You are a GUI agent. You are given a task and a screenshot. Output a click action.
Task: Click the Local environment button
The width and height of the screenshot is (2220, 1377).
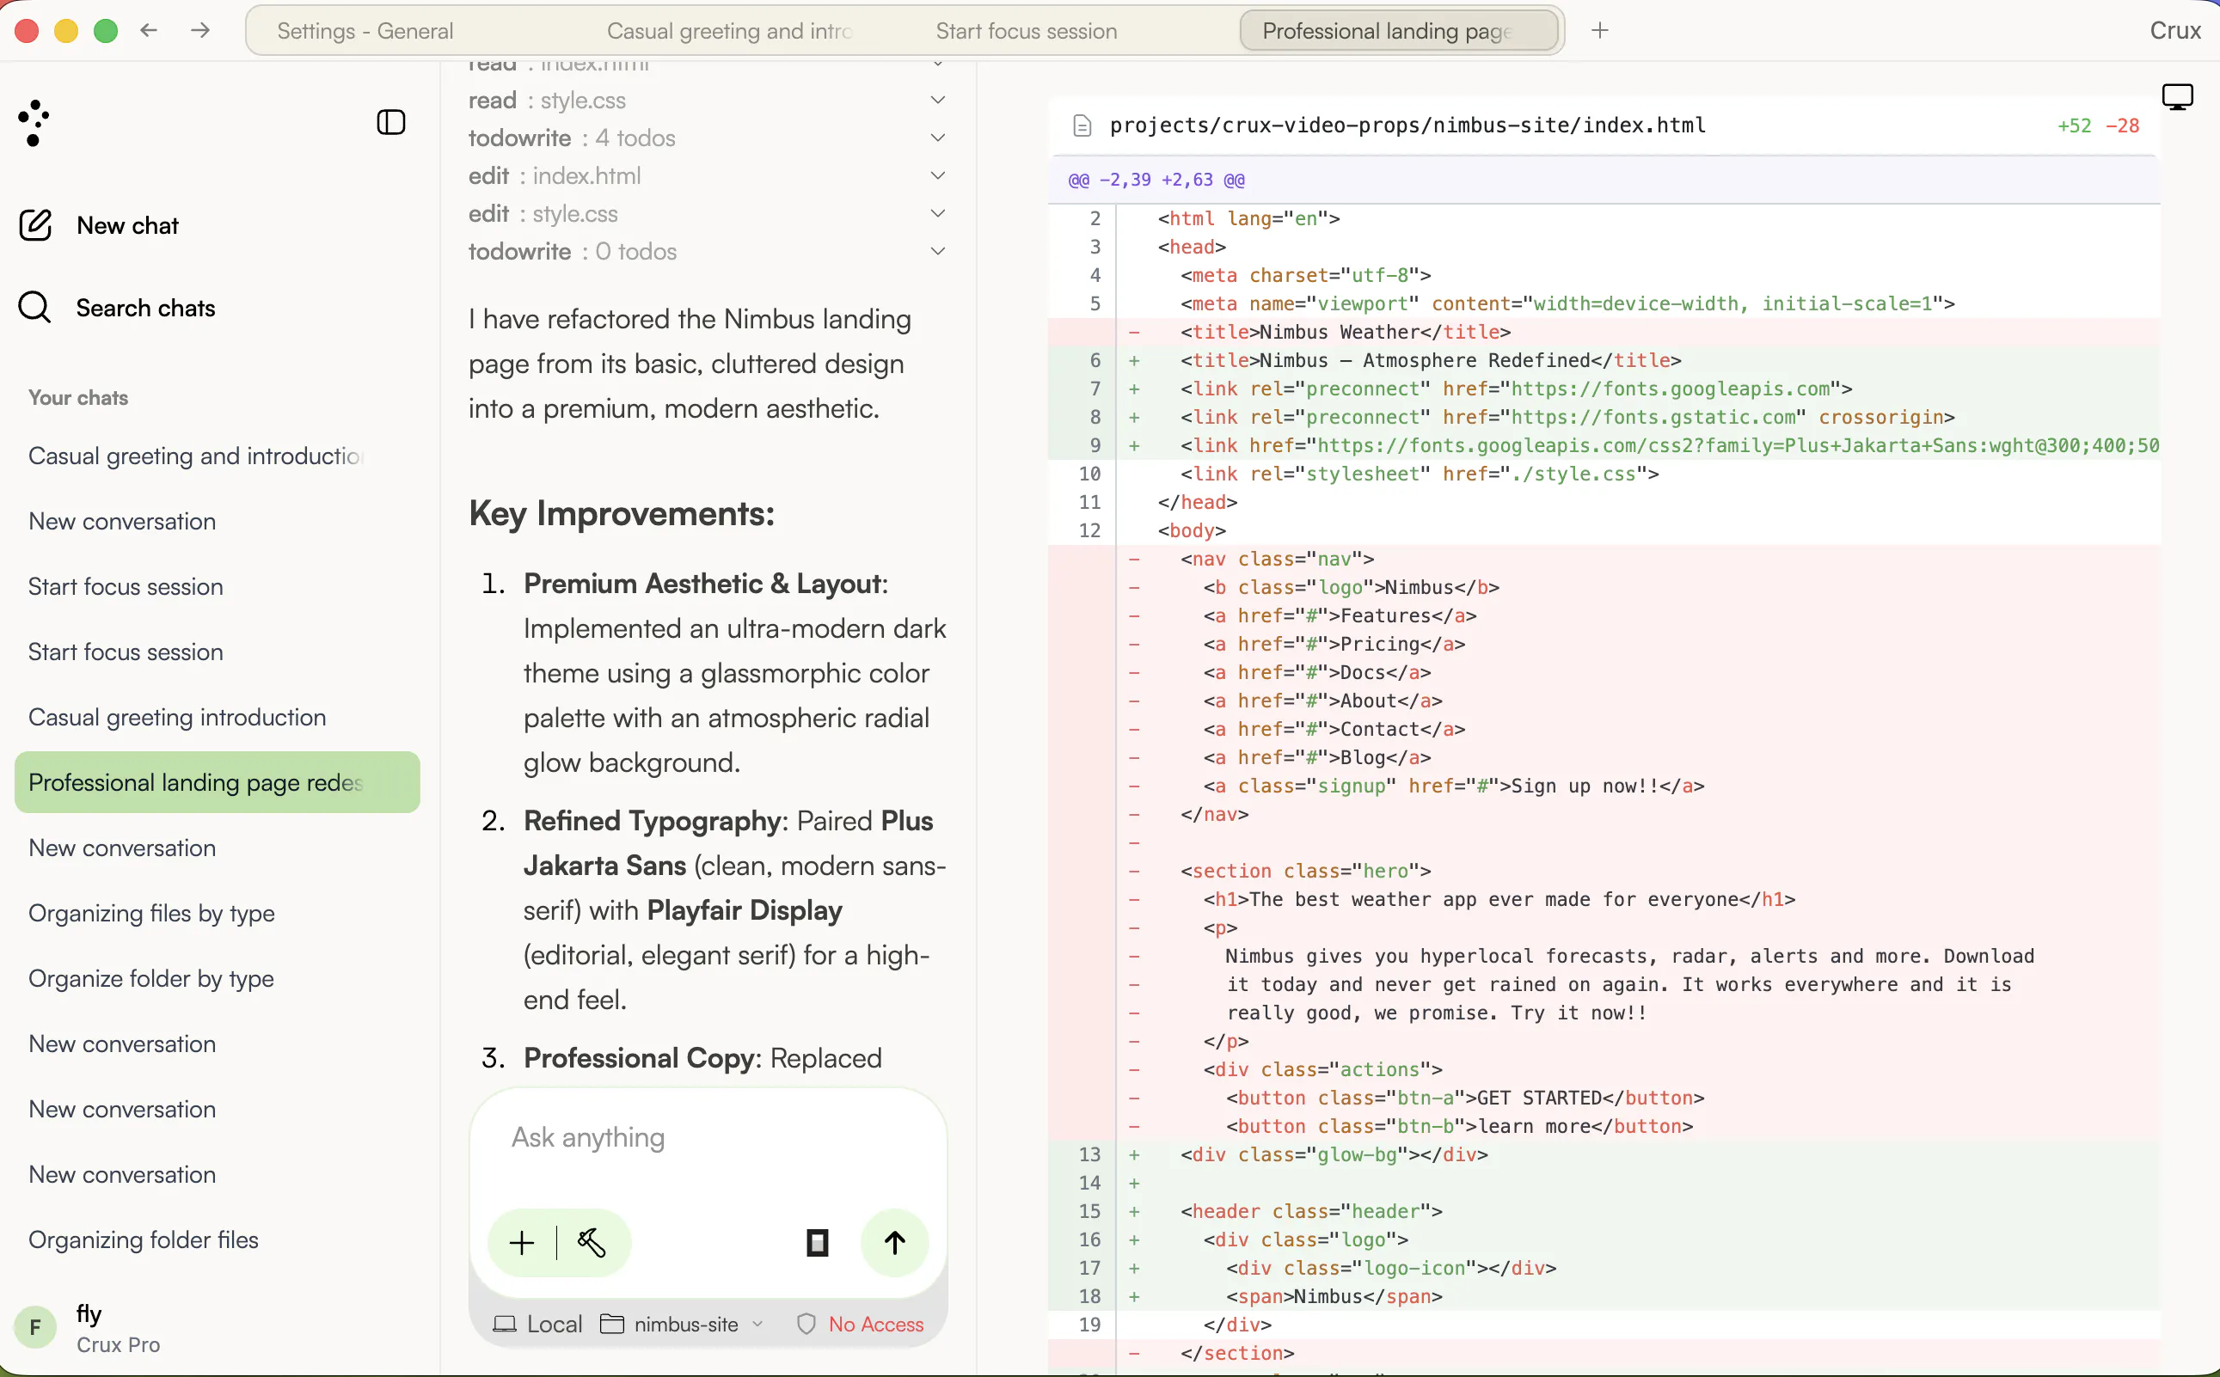coord(537,1323)
